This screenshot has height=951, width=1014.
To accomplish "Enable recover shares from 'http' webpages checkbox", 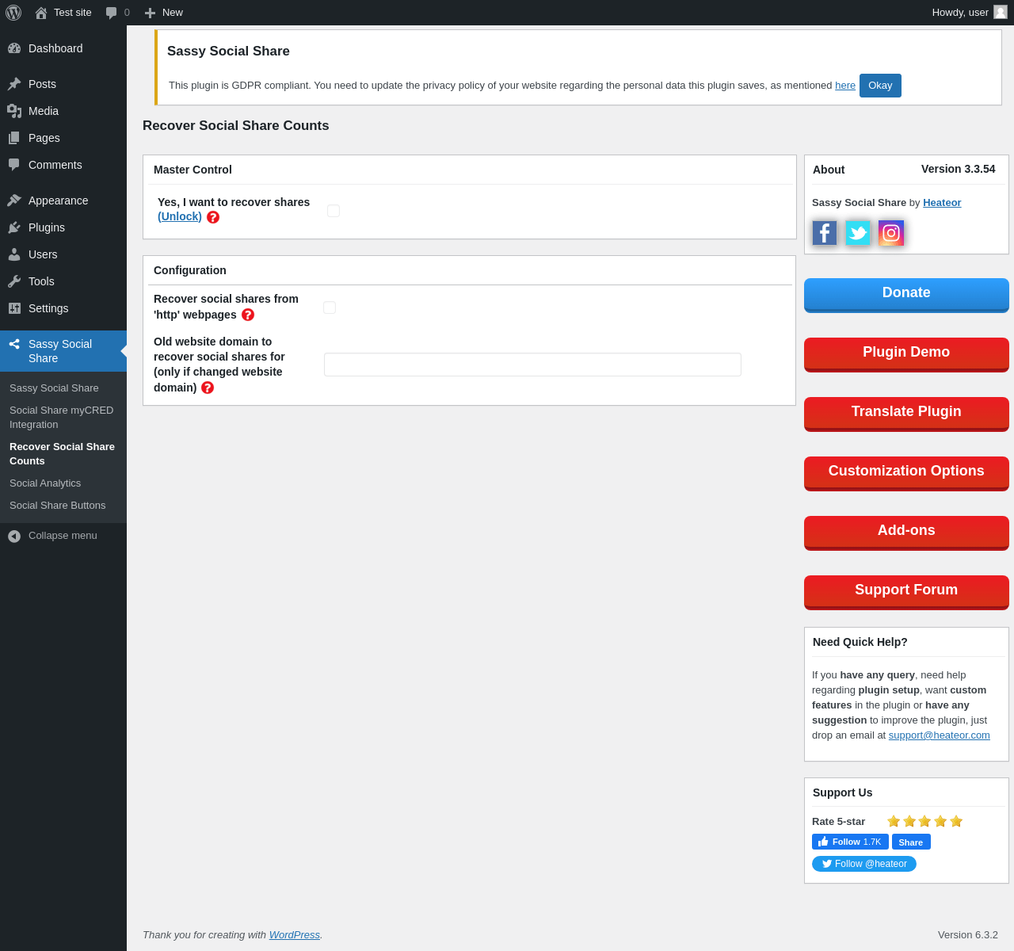I will click(x=330, y=307).
